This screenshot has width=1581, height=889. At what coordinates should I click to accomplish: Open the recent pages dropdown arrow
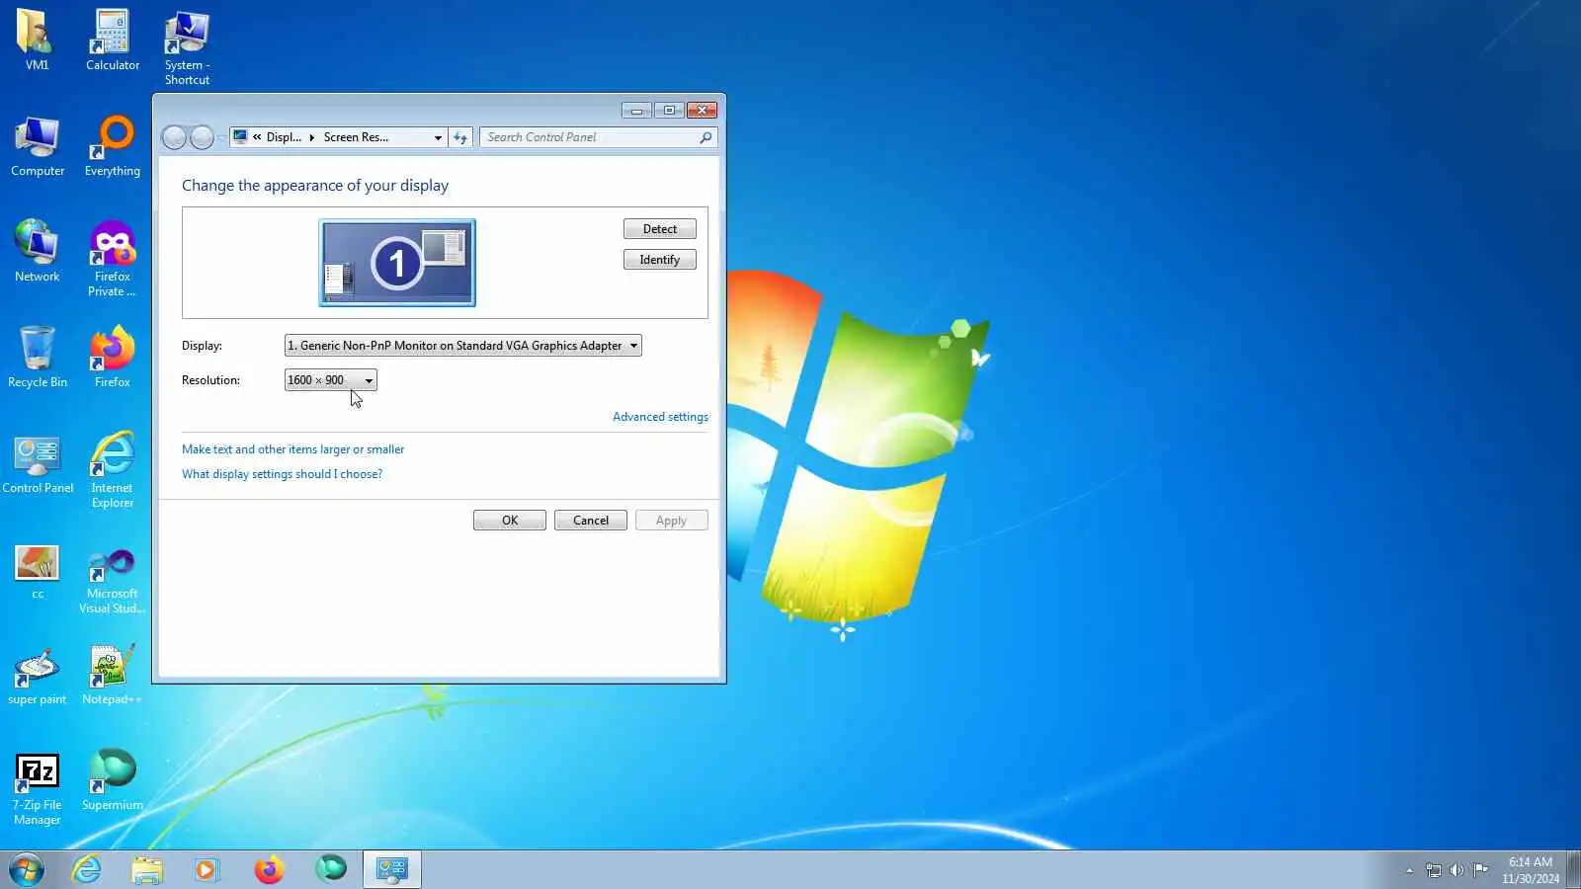(x=220, y=137)
